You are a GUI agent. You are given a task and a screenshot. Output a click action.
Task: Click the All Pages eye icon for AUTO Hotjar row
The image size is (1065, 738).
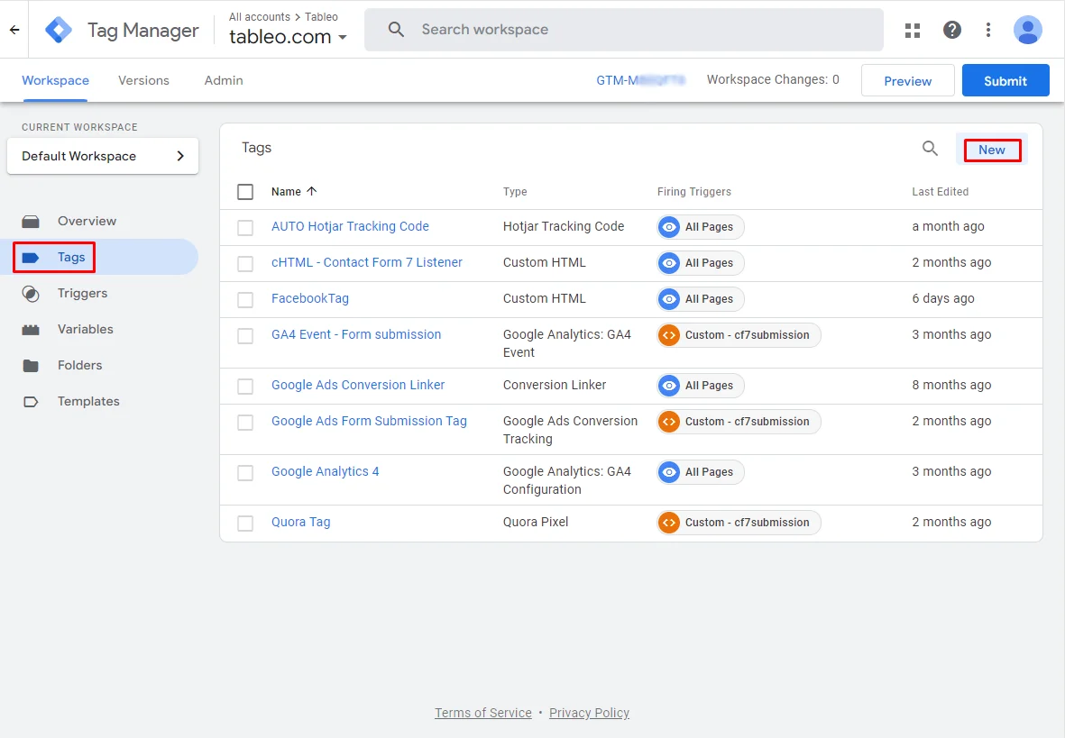click(669, 227)
